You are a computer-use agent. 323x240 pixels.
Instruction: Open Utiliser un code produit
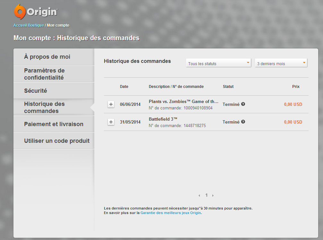click(54, 141)
